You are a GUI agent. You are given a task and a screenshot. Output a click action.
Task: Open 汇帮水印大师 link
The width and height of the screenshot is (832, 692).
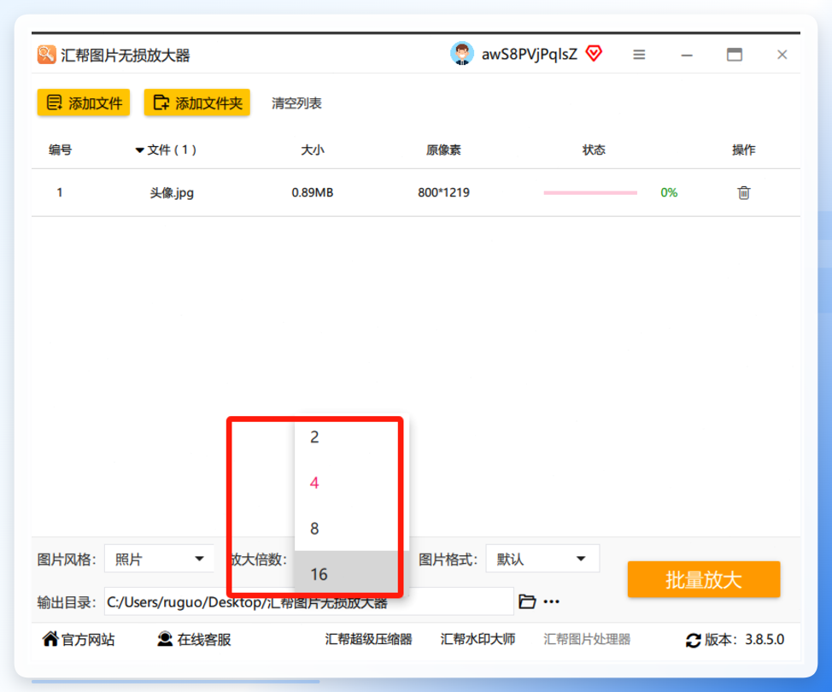click(478, 639)
